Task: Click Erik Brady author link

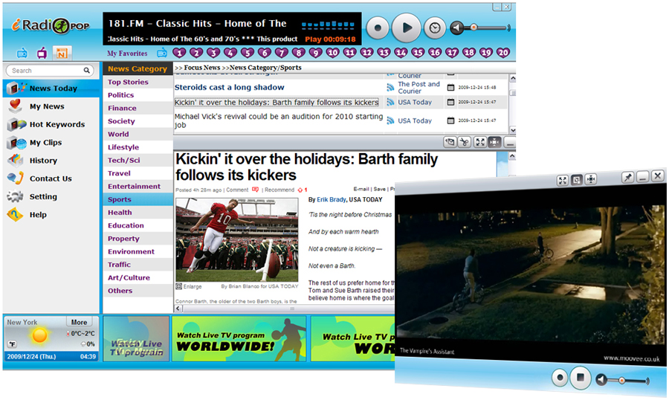Action: [x=331, y=199]
